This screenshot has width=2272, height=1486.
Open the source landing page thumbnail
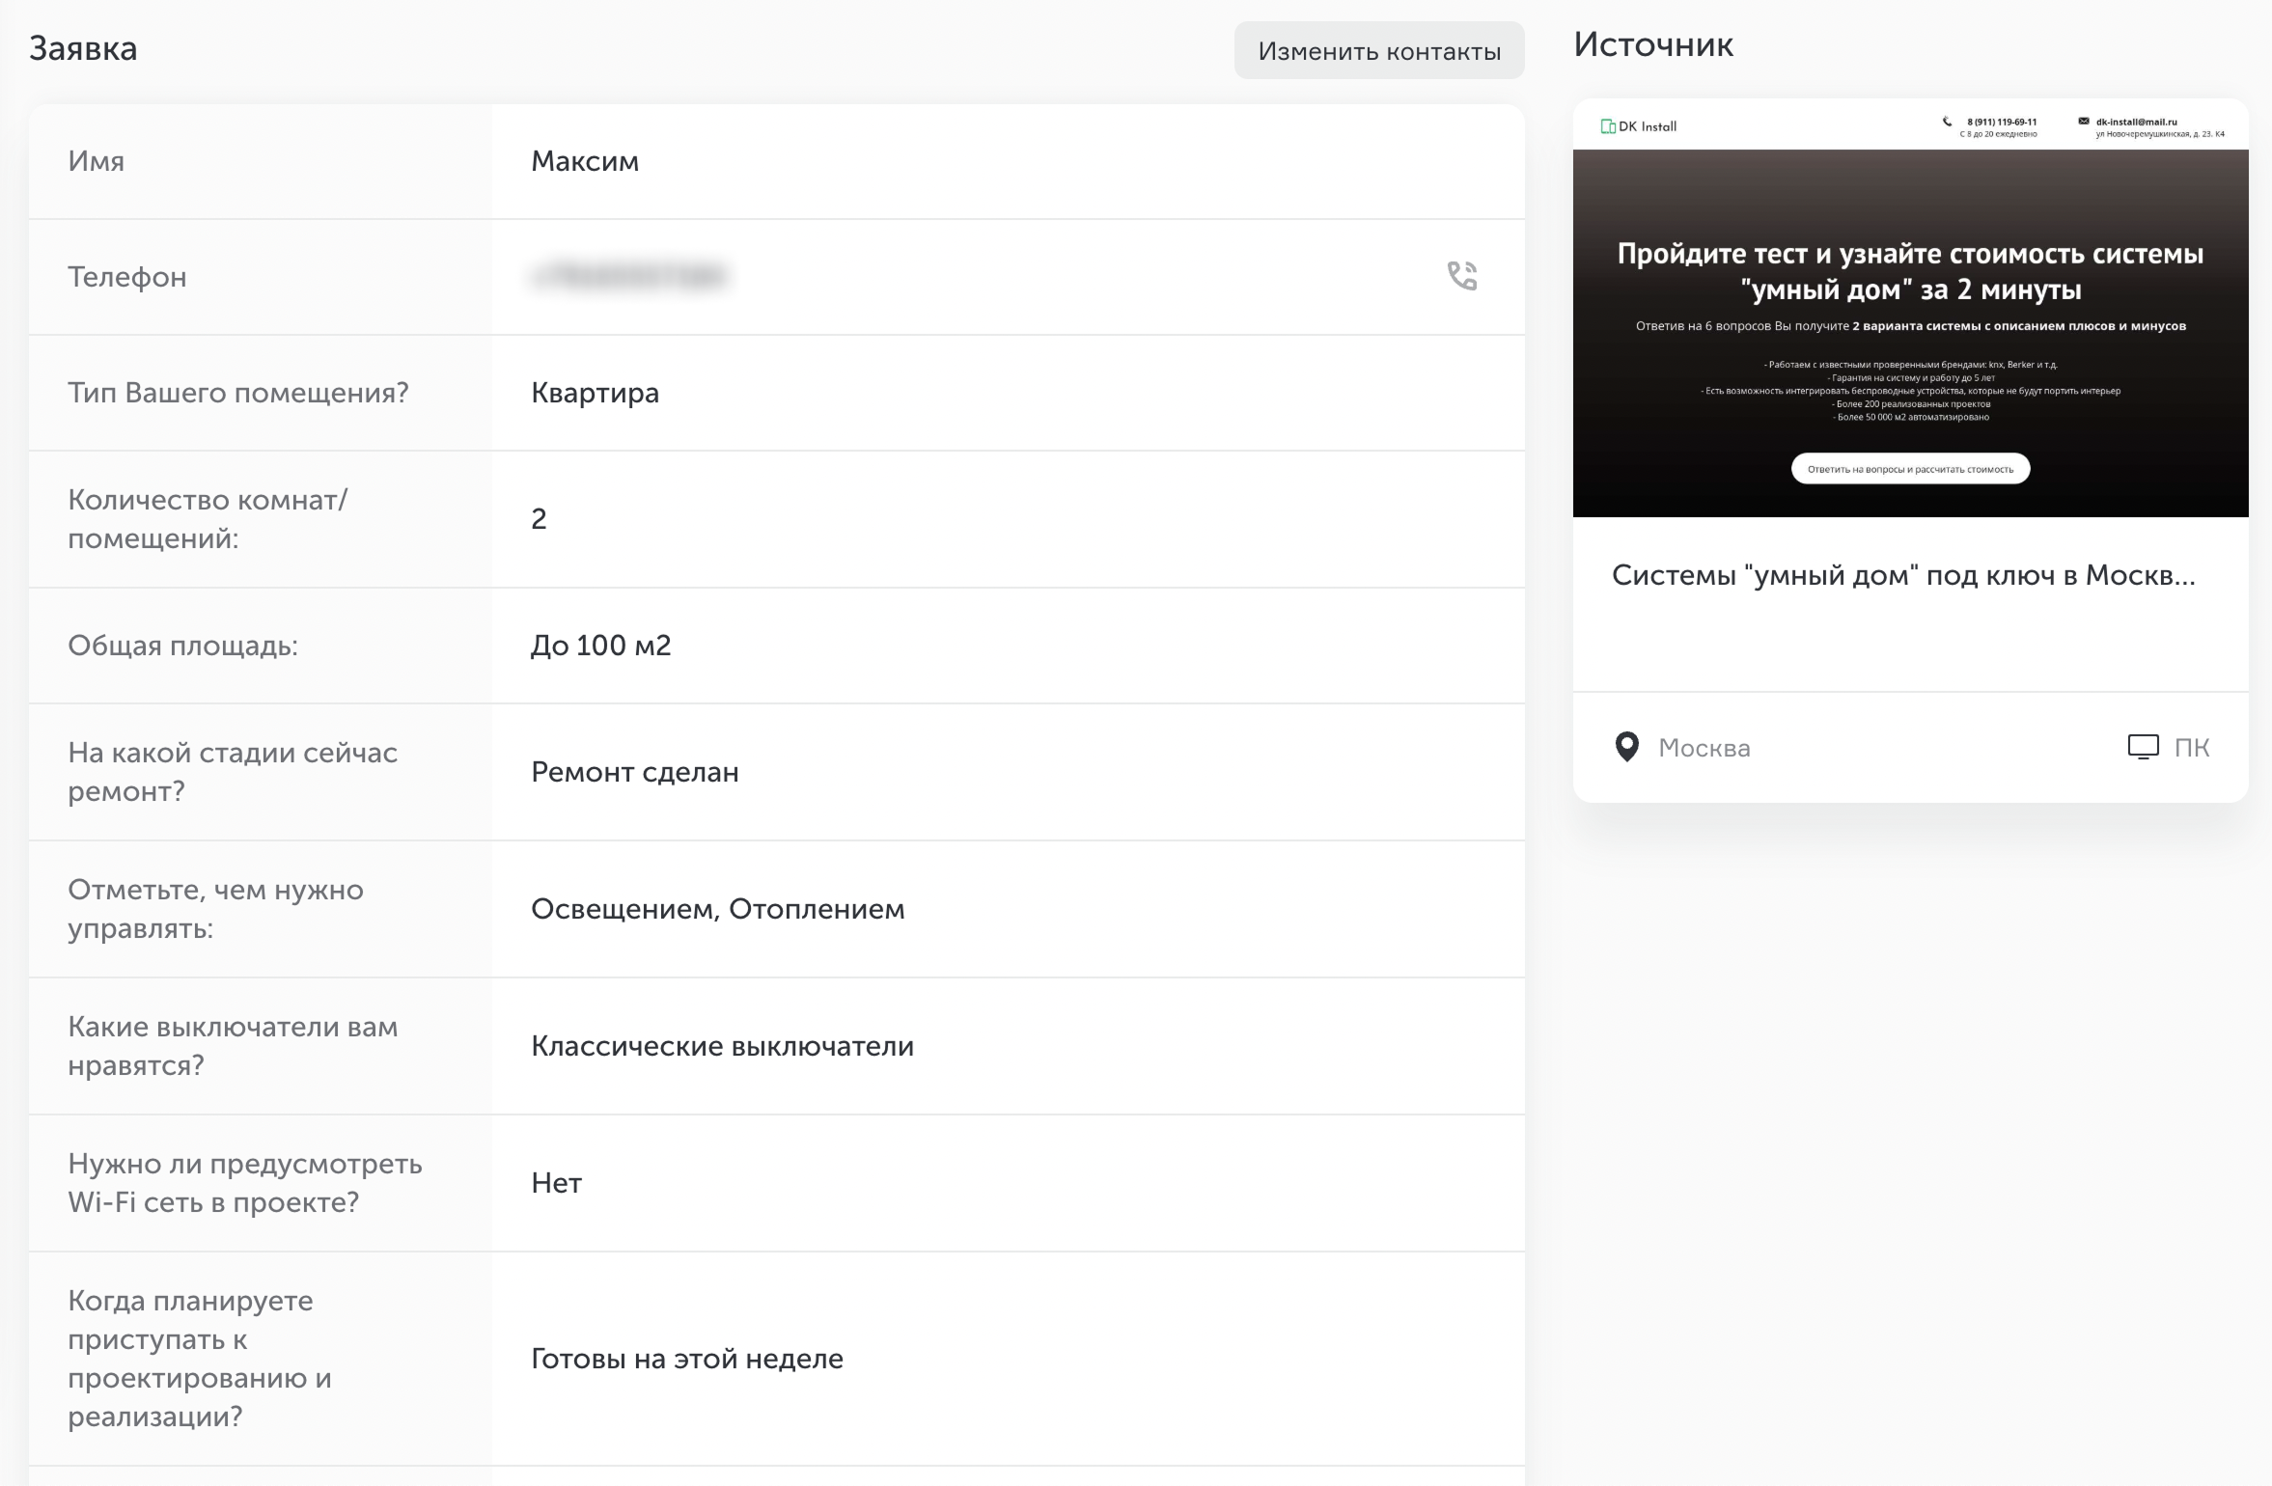[1910, 308]
